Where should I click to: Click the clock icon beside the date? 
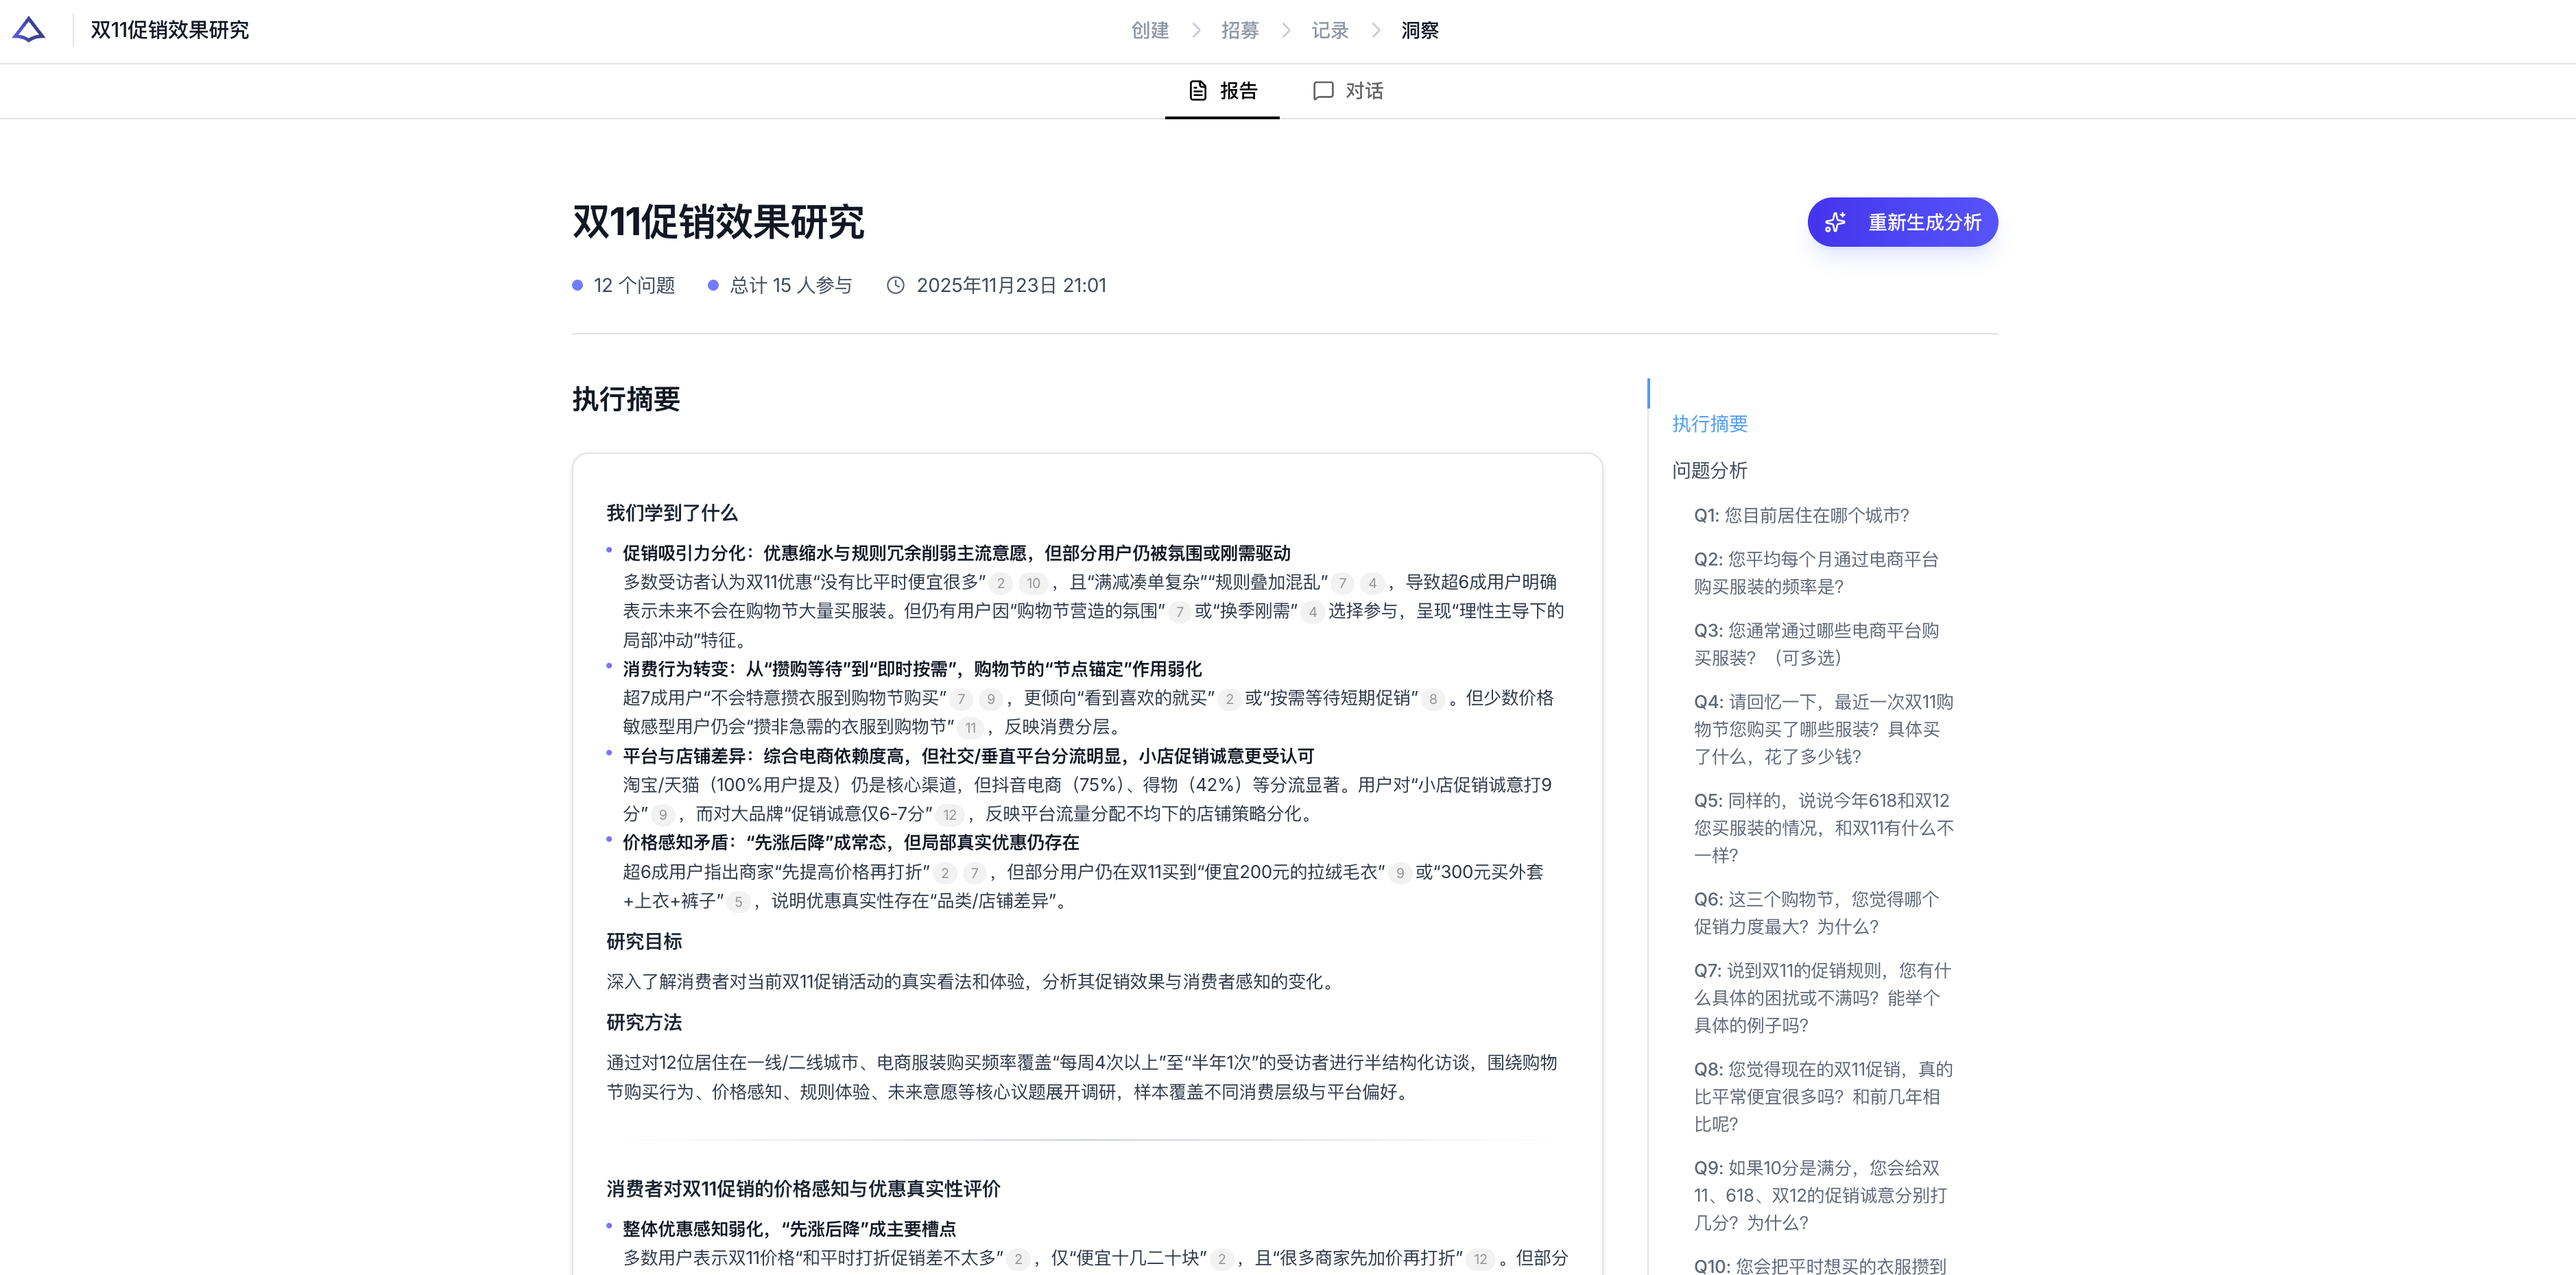pos(896,286)
